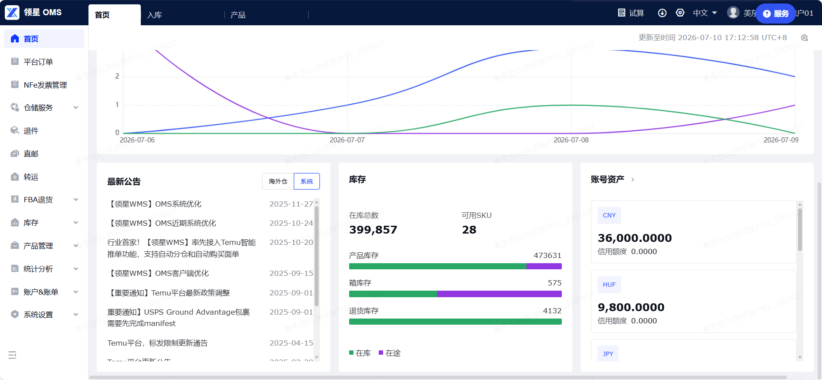The image size is (822, 380).
Task: Click the 账号资产 panel scrollbar
Action: 800,230
